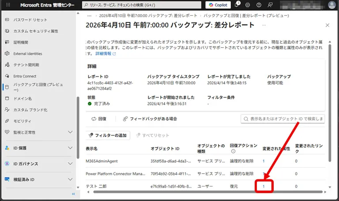Open the app launcher waffle icon
Viewport: 339px width, 201px height.
(8, 5)
